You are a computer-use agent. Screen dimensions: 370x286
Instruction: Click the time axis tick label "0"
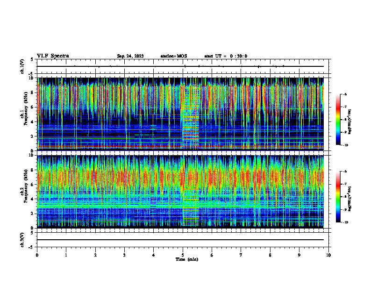37,255
